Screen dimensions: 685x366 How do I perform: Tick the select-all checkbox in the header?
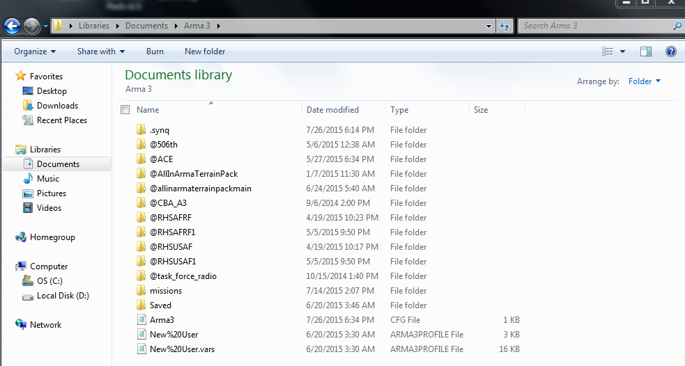(125, 109)
